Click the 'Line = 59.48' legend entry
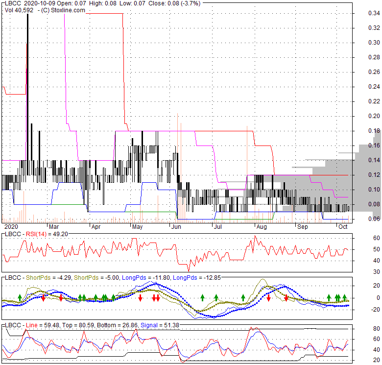 (43, 325)
